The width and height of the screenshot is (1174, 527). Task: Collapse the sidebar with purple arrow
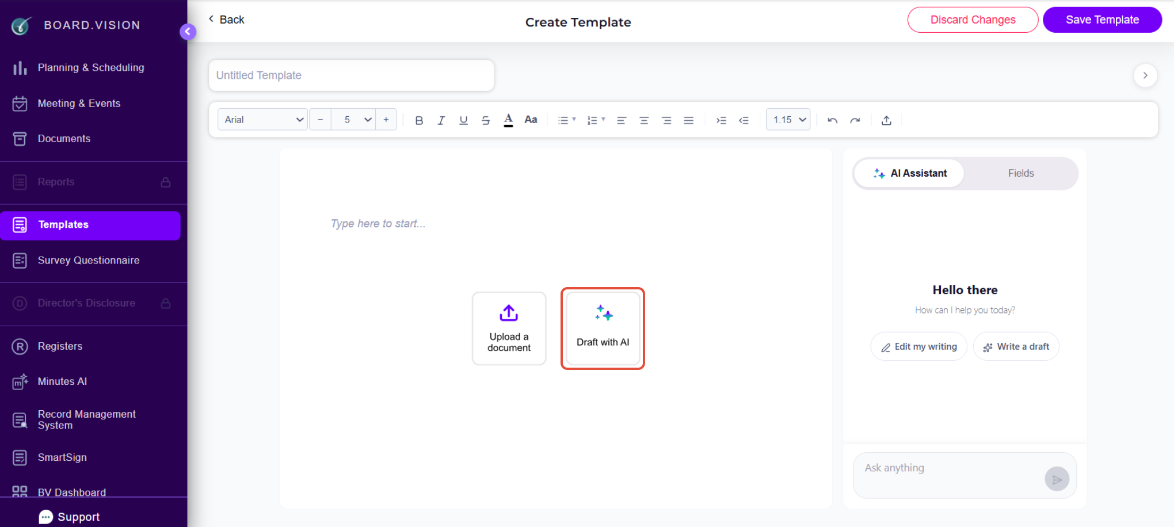click(x=188, y=32)
